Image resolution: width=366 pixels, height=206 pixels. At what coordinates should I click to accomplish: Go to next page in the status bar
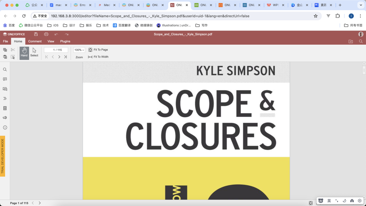40,203
